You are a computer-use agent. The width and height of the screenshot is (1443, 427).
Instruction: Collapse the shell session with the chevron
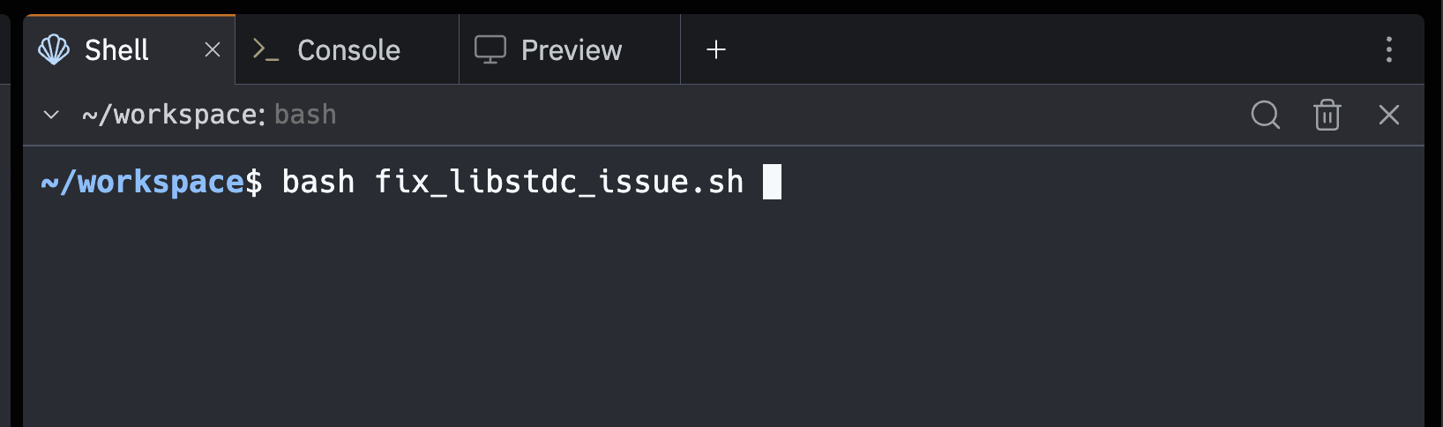(x=51, y=115)
